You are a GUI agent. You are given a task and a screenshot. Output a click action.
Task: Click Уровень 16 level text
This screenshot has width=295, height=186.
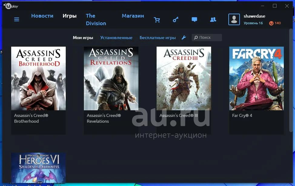tap(253, 23)
